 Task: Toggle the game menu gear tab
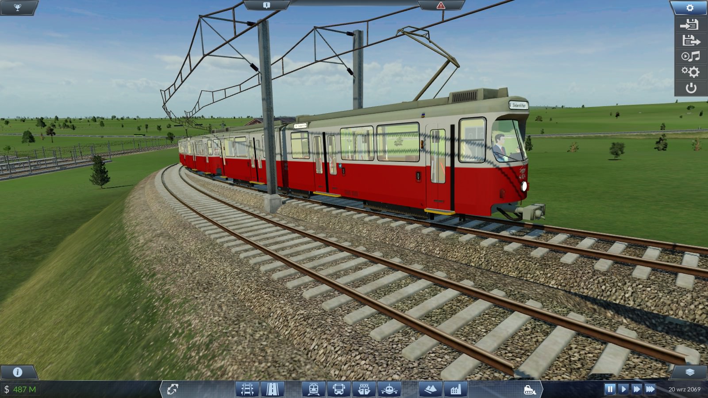click(689, 8)
